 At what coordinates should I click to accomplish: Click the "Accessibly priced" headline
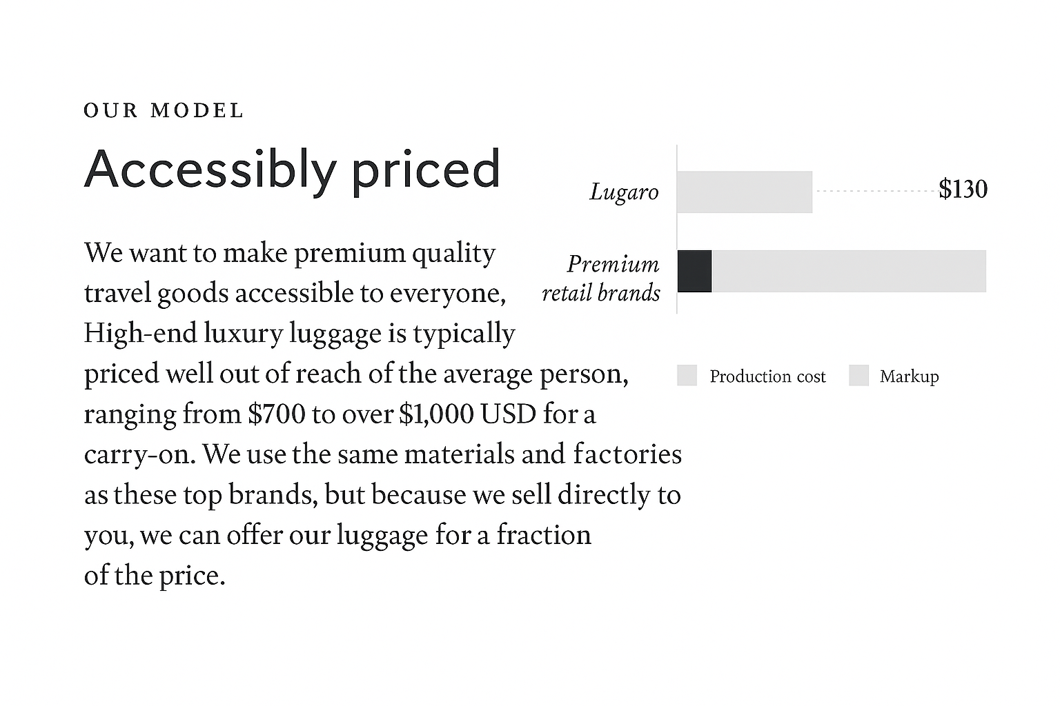[x=292, y=170]
